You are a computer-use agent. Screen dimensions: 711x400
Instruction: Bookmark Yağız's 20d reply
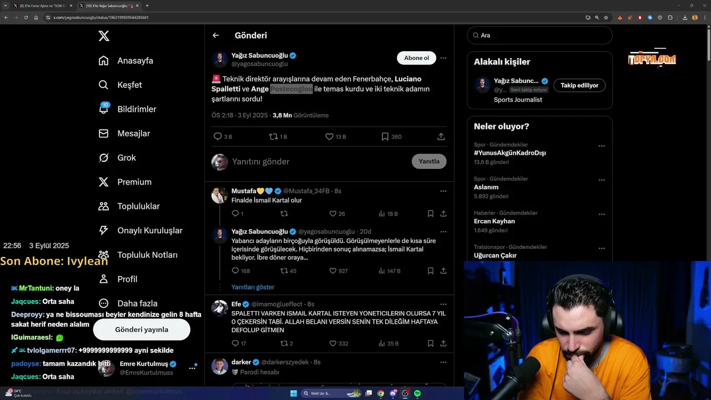pos(430,271)
